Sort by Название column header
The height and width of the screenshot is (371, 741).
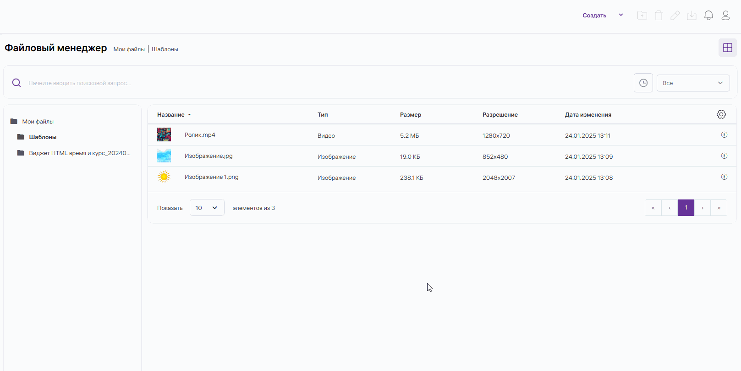(171, 115)
